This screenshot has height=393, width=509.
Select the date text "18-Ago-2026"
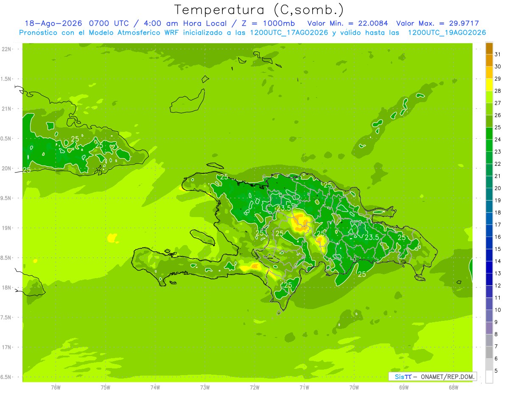pos(53,24)
